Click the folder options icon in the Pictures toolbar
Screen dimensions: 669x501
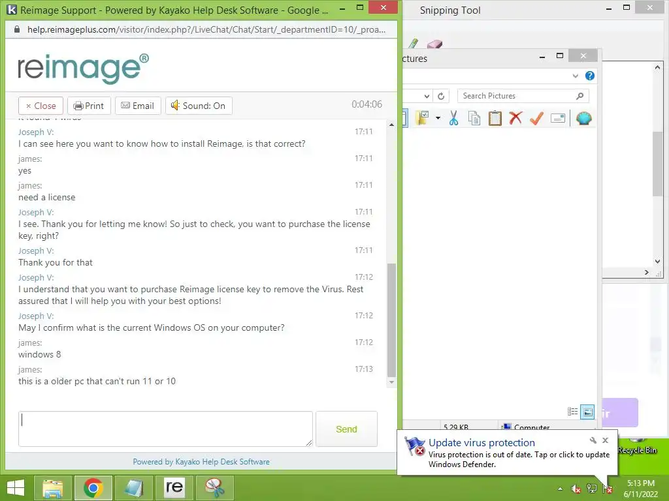point(423,118)
